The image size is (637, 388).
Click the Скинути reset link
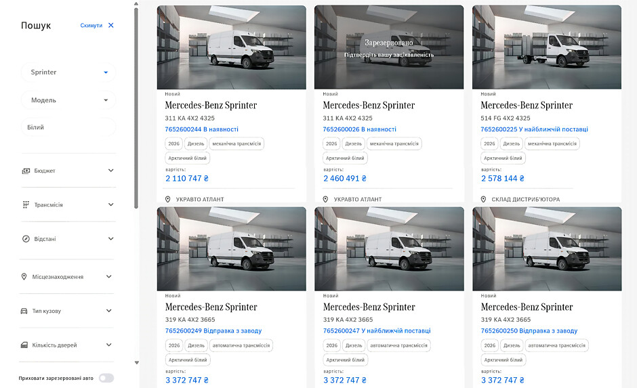[91, 25]
